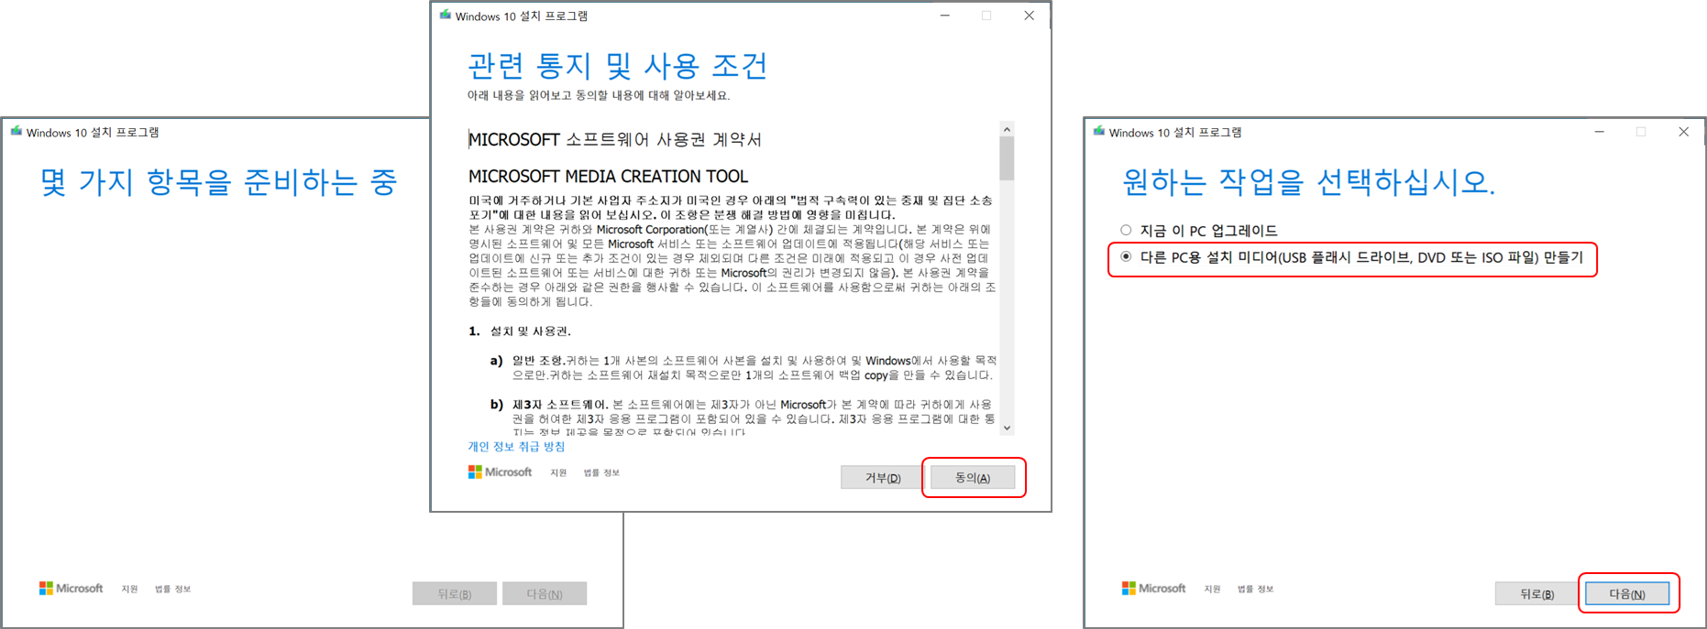The height and width of the screenshot is (629, 1707).
Task: Click setup app icon in task selection title bar
Action: [x=1099, y=131]
